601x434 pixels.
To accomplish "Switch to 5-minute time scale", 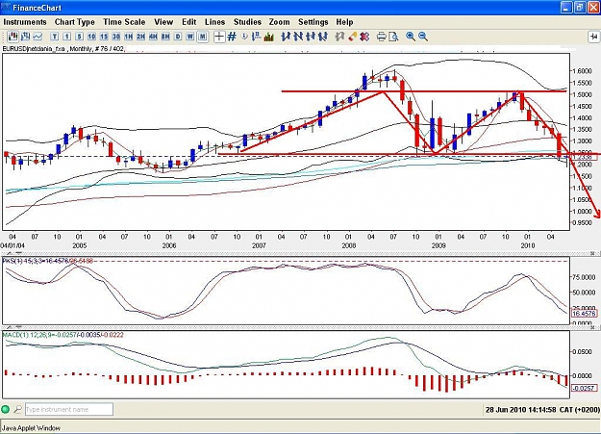I will [x=79, y=37].
